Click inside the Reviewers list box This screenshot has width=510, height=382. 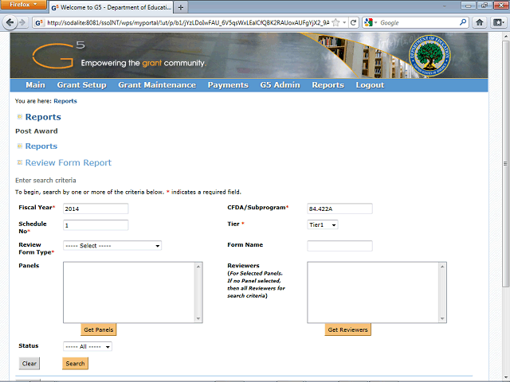point(374,292)
